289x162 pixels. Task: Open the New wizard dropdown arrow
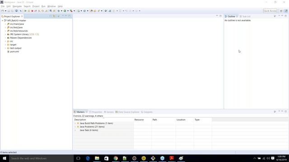pyautogui.click(x=5, y=11)
